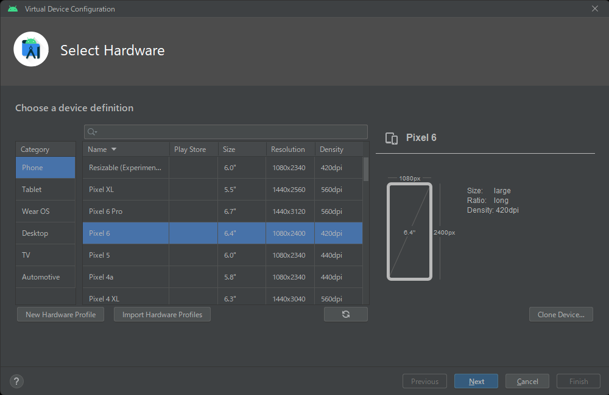
Task: Click the 5.8" size cell
Action: coord(242,276)
